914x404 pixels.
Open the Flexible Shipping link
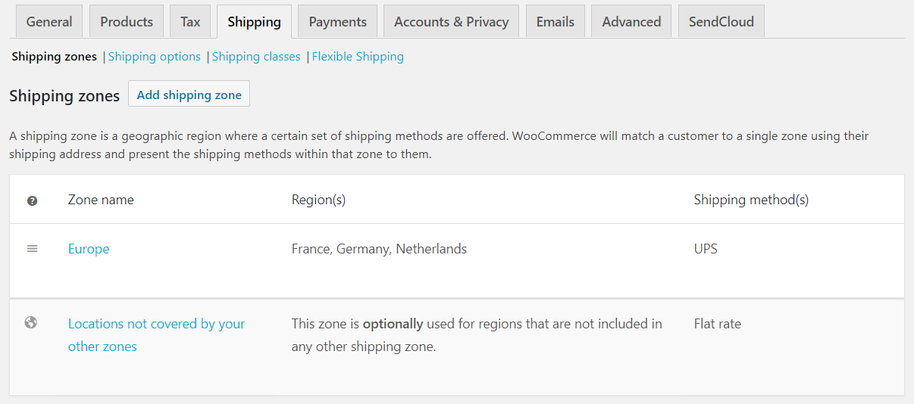358,57
